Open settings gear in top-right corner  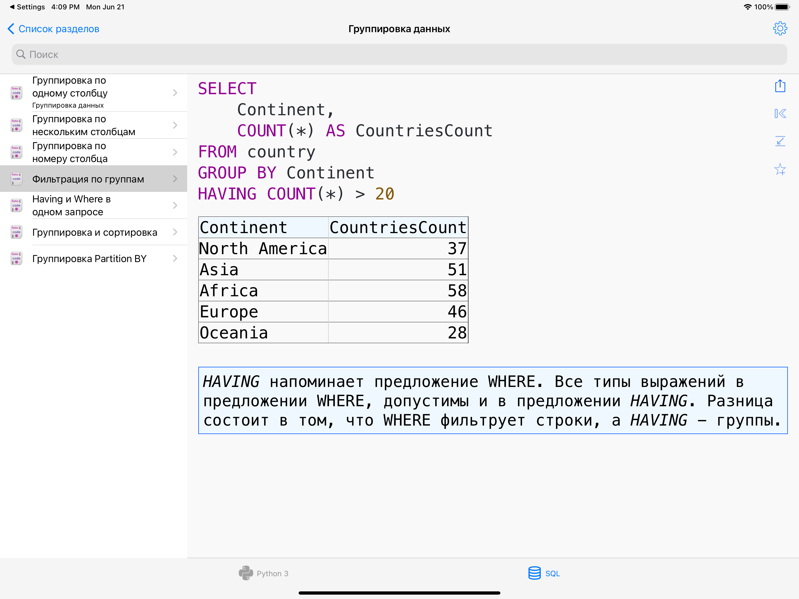coord(780,29)
